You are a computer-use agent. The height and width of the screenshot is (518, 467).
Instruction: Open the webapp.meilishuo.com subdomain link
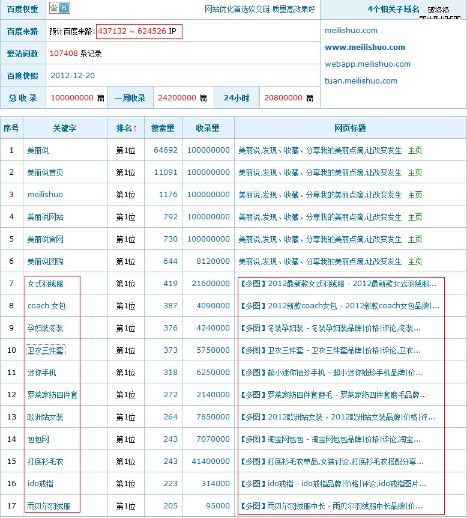pyautogui.click(x=367, y=64)
